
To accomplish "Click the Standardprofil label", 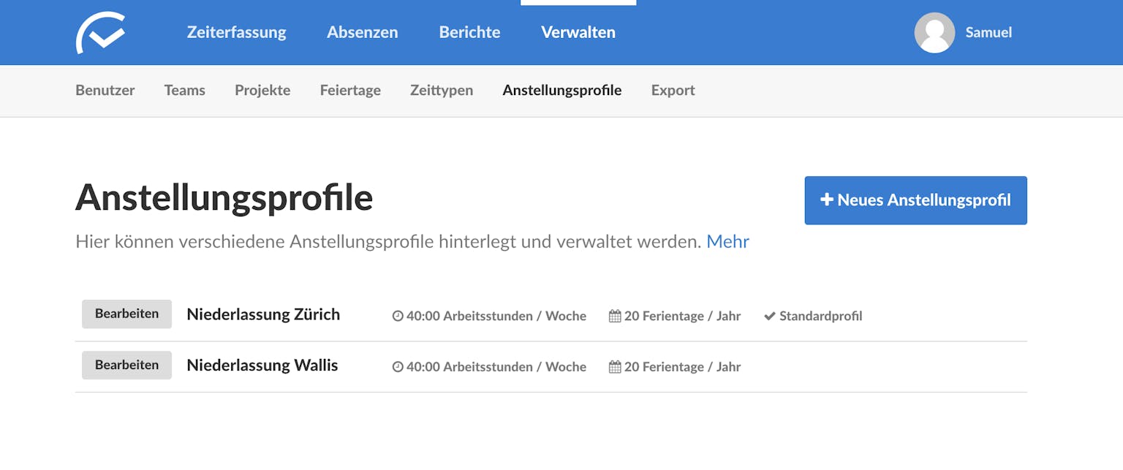I will pos(820,316).
